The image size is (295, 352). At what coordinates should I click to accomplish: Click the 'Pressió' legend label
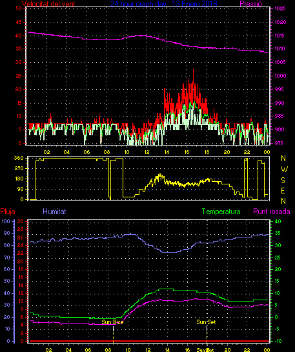(x=250, y=4)
